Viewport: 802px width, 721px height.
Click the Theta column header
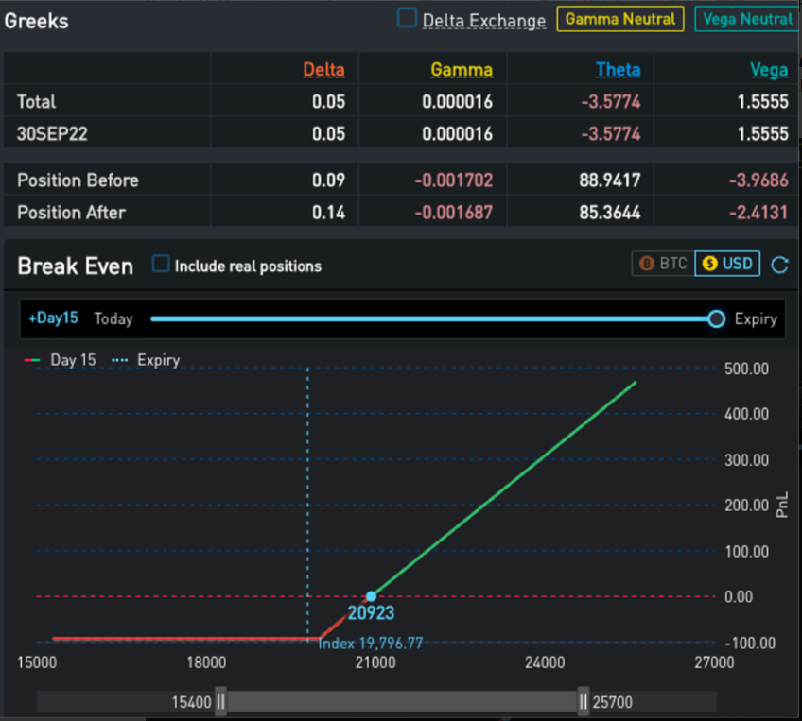[x=618, y=69]
